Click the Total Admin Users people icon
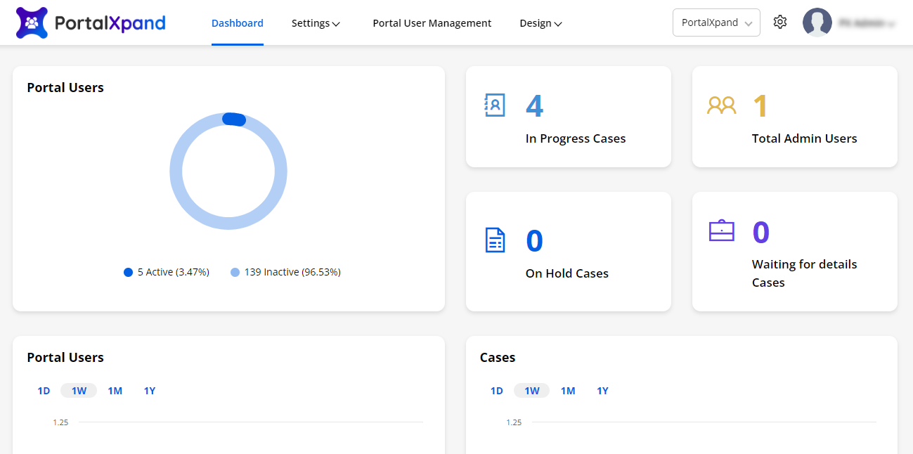The width and height of the screenshot is (913, 454). pos(721,105)
